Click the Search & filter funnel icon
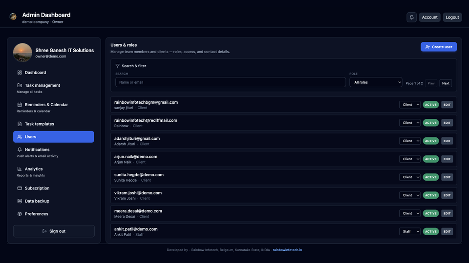The image size is (469, 263). [118, 66]
